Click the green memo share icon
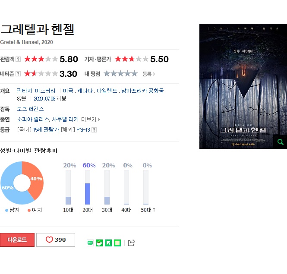Image resolution: width=287 pixels, height=274 pixels. pyautogui.click(x=117, y=243)
